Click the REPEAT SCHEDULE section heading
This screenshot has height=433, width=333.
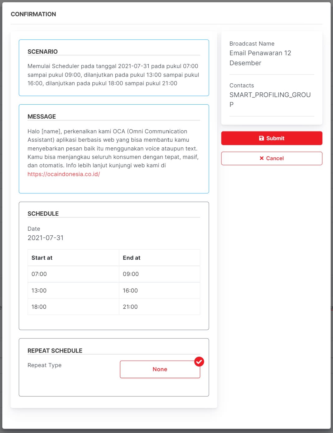55,351
